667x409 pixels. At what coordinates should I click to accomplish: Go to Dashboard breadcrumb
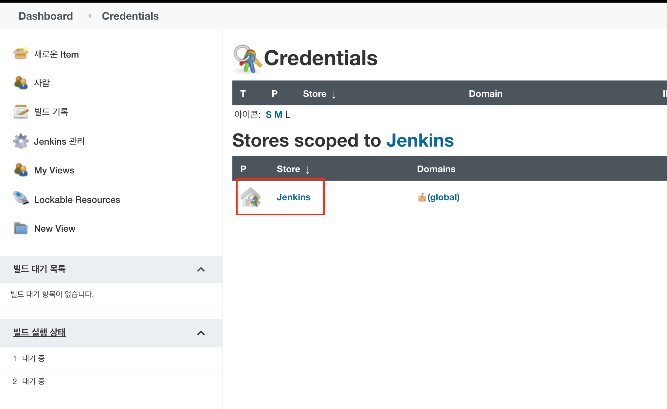coord(45,16)
